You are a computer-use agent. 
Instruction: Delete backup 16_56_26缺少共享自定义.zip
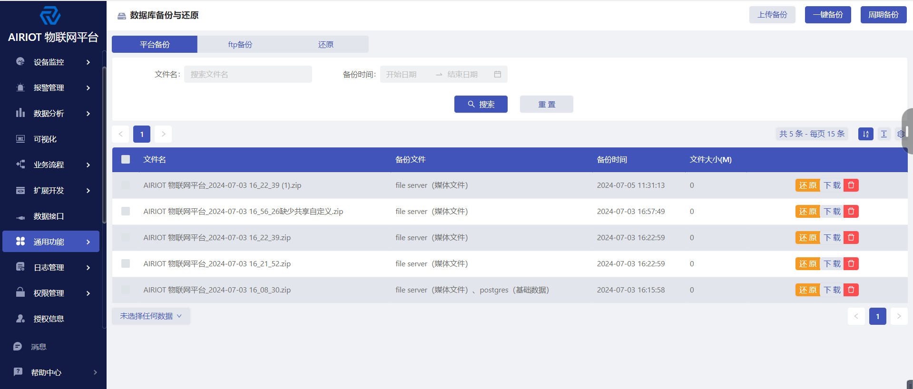coord(851,211)
